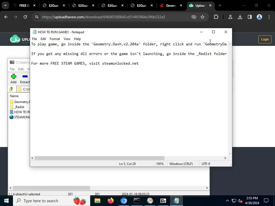Select the HOW TO RUN text file
The width and height of the screenshot is (275, 206).
pos(20,112)
